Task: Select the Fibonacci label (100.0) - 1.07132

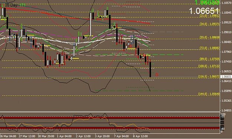Action: click(x=209, y=66)
